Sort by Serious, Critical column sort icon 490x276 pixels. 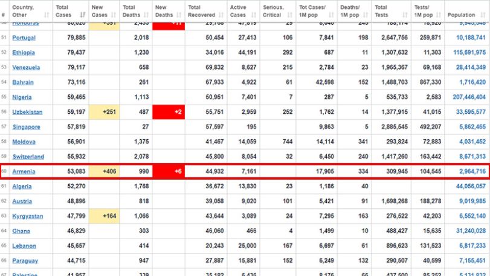[289, 15]
